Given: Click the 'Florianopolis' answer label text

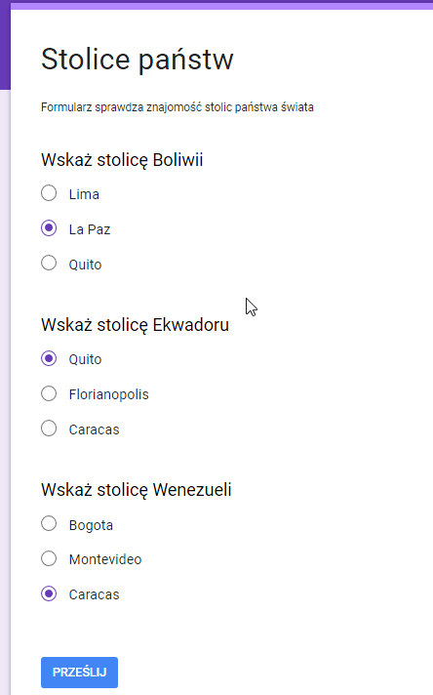Looking at the screenshot, I should tap(109, 394).
